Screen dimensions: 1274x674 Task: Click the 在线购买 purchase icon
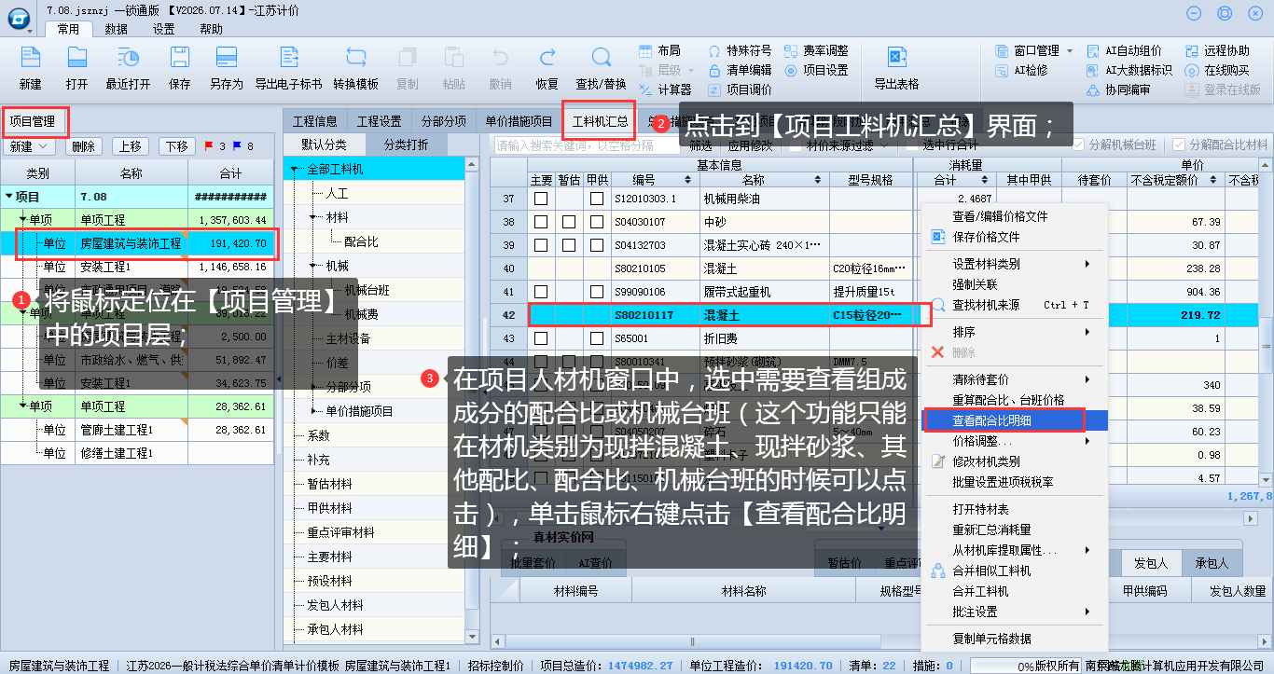point(1193,70)
